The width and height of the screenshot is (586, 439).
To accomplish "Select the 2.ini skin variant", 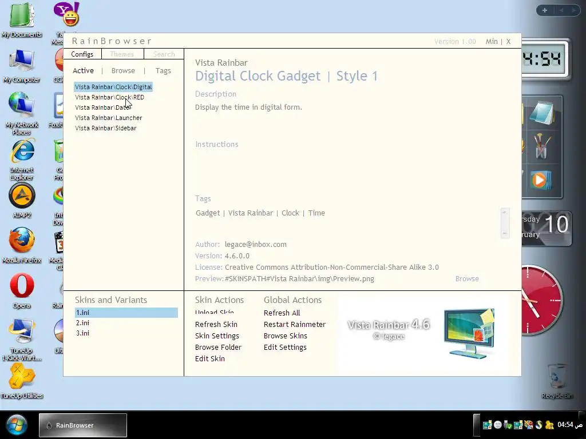I will (82, 323).
